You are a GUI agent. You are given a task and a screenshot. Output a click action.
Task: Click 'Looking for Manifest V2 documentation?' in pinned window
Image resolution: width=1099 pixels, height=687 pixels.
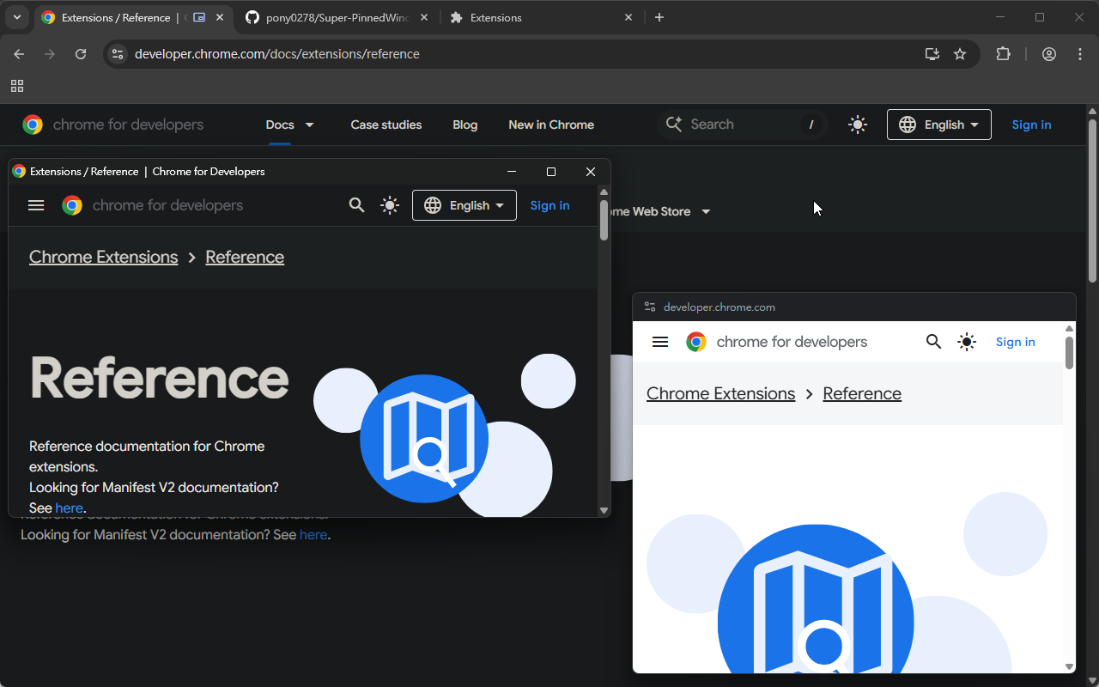(x=154, y=487)
